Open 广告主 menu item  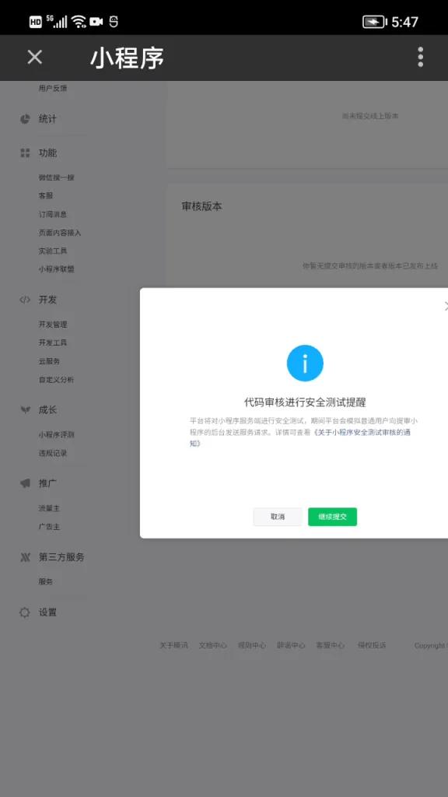(49, 527)
